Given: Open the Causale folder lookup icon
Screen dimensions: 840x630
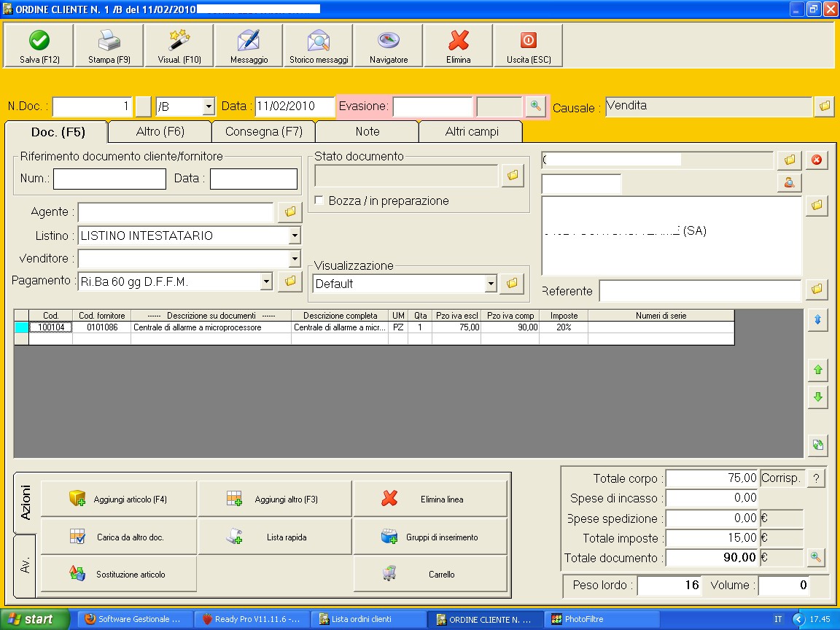Looking at the screenshot, I should (x=825, y=106).
